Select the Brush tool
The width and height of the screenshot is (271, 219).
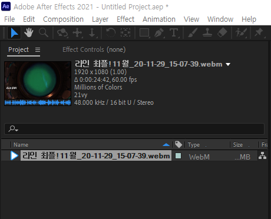(193, 32)
